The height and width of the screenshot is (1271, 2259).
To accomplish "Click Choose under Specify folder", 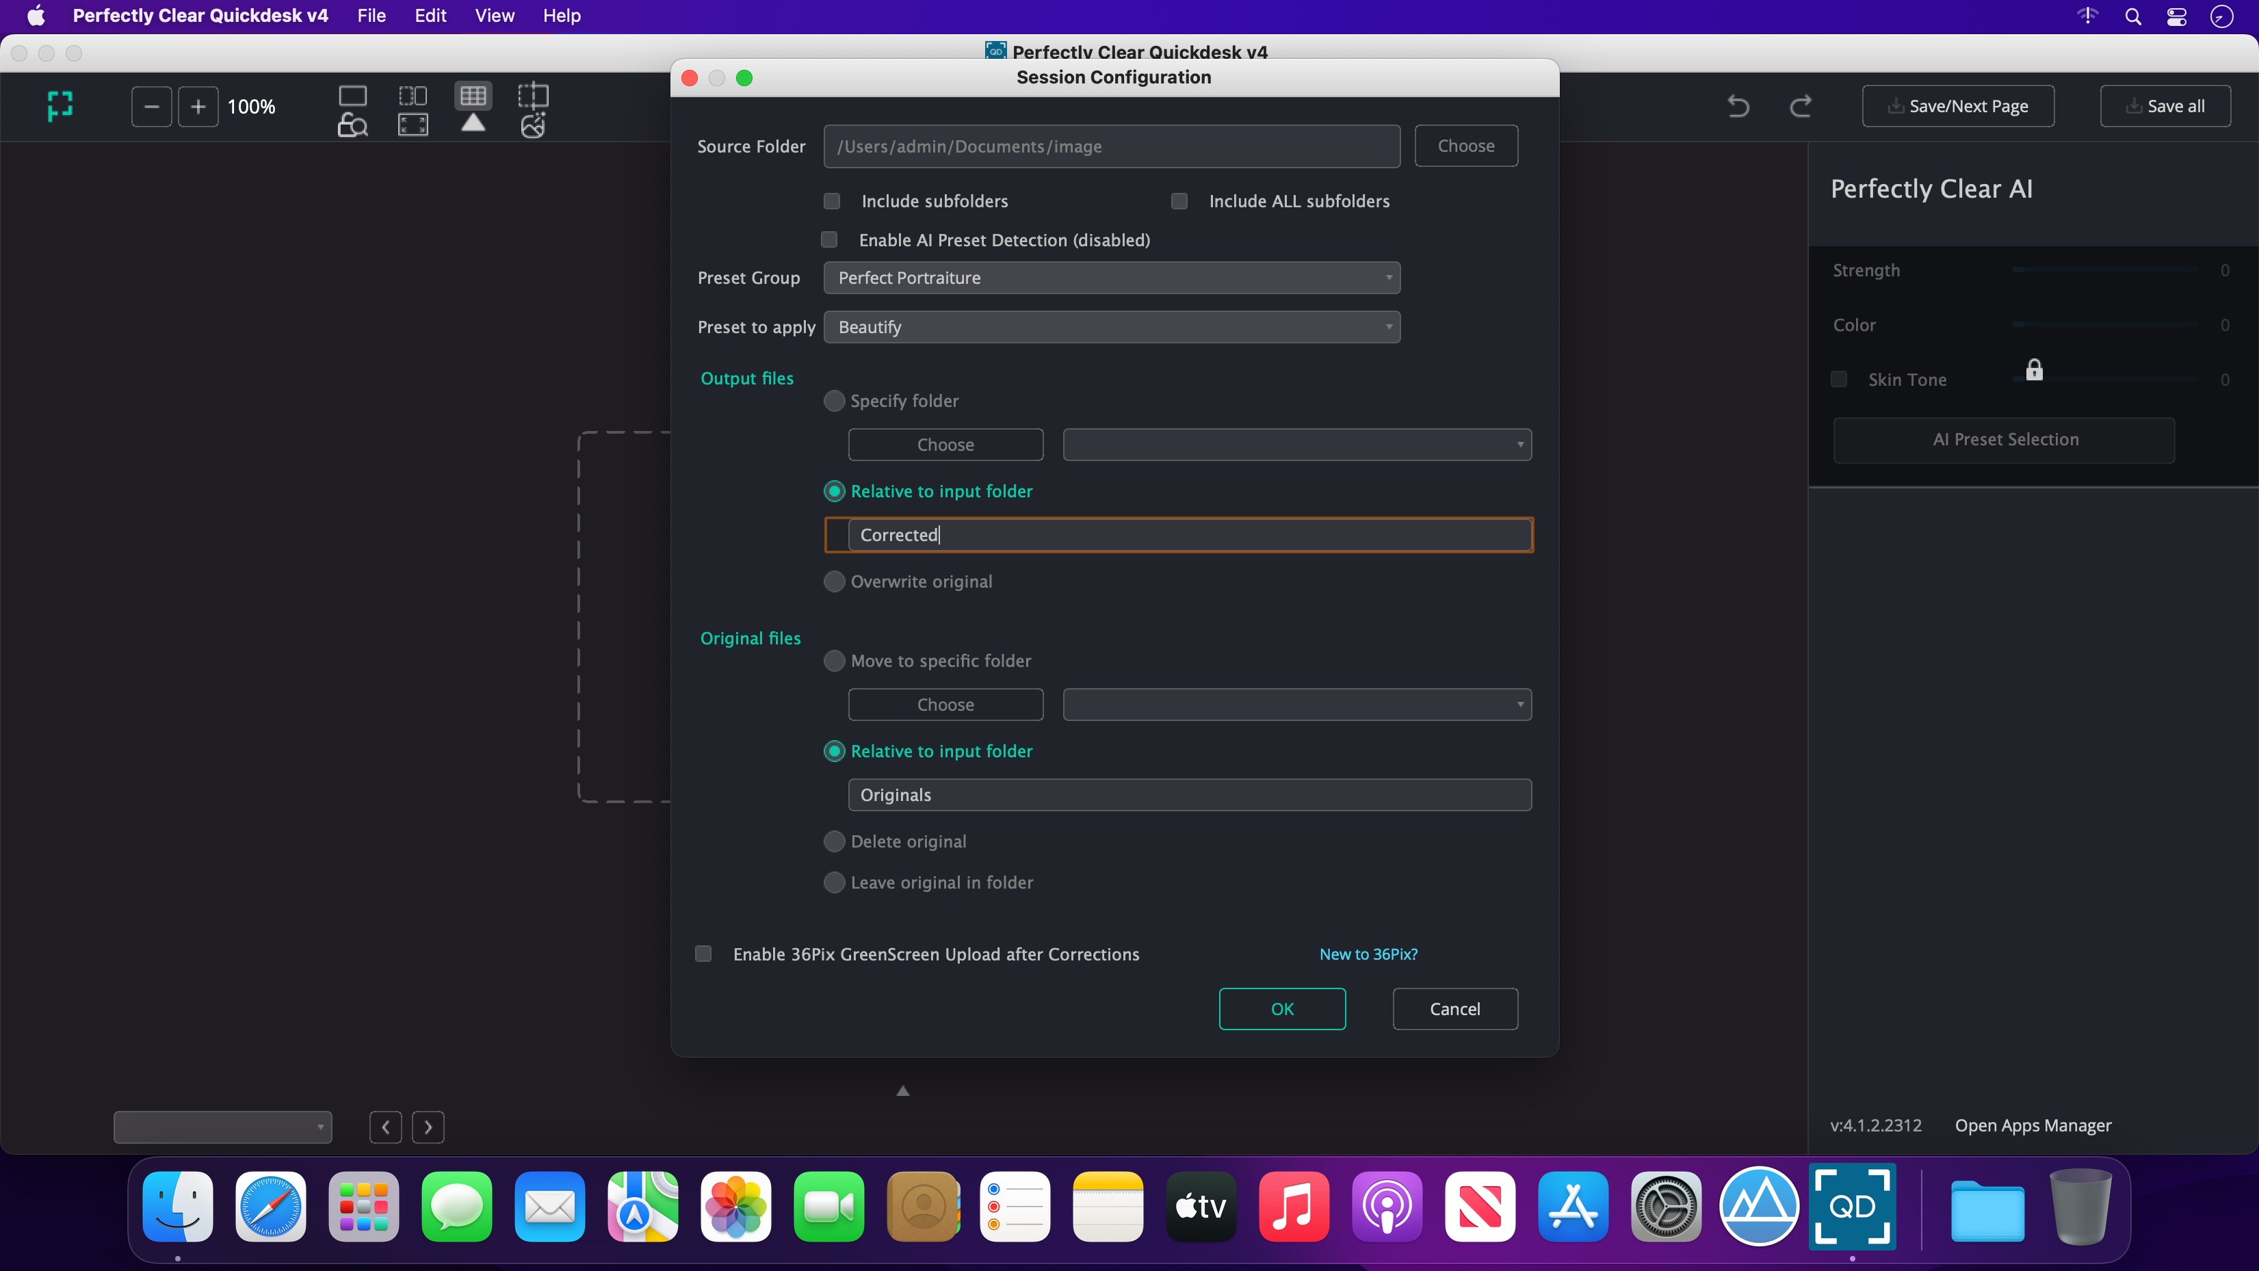I will pyautogui.click(x=945, y=445).
